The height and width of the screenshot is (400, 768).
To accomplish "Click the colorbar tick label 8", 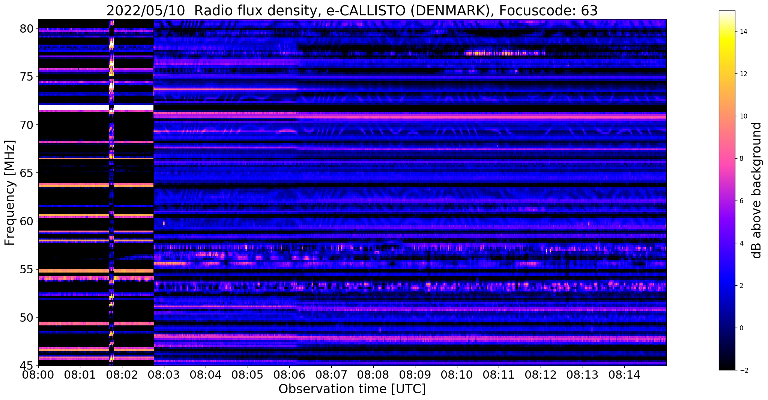I will [741, 159].
